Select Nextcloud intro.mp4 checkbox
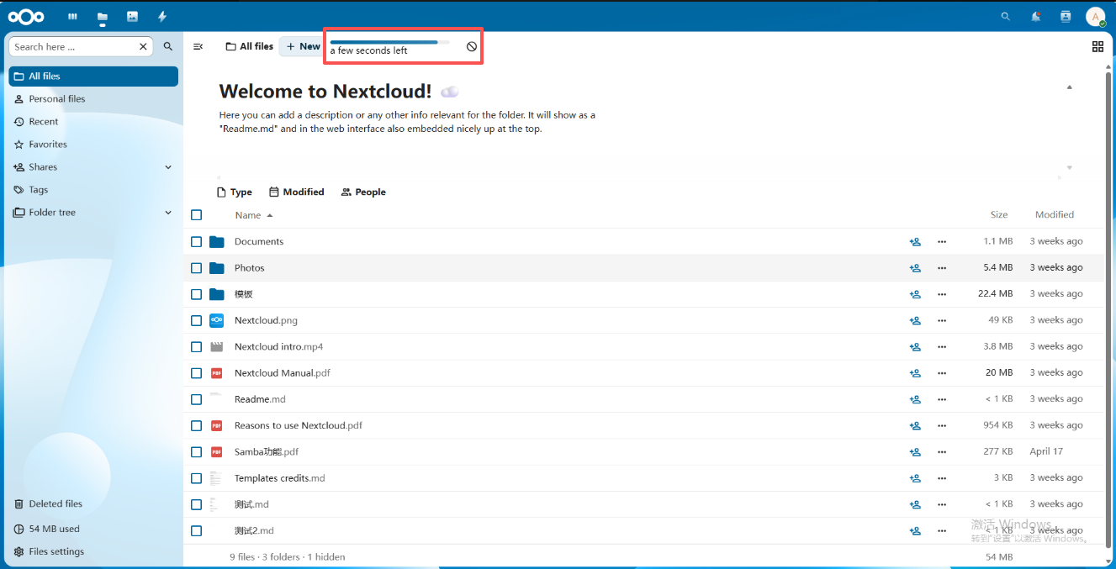 [196, 346]
